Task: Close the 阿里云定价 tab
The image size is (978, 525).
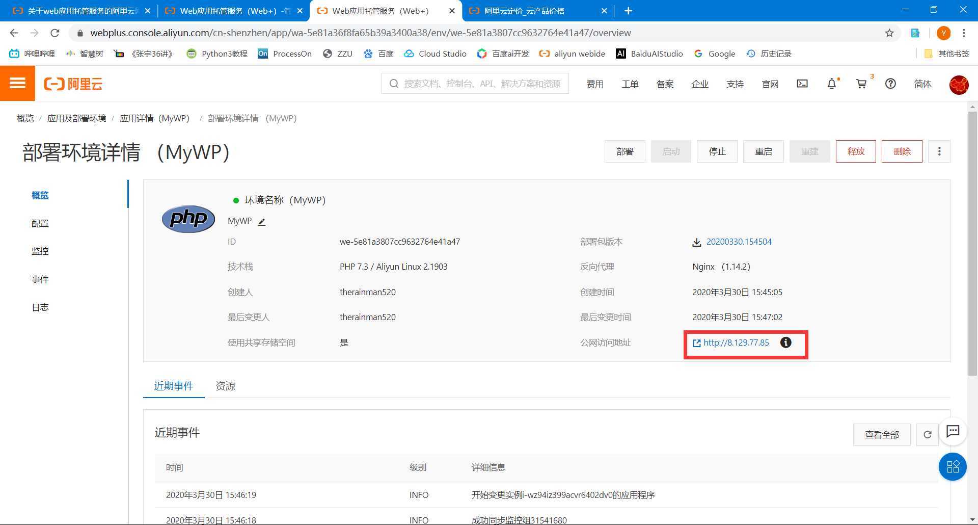Action: [604, 11]
